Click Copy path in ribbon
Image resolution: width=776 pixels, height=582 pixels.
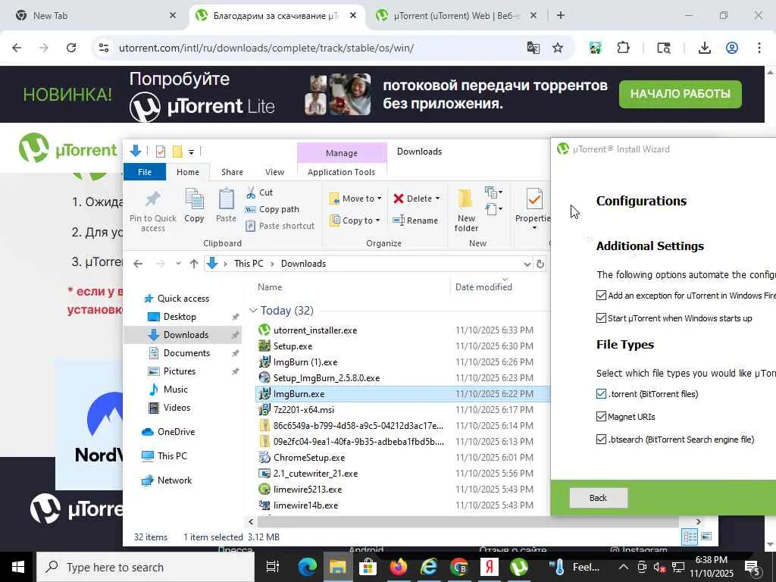[x=272, y=209]
